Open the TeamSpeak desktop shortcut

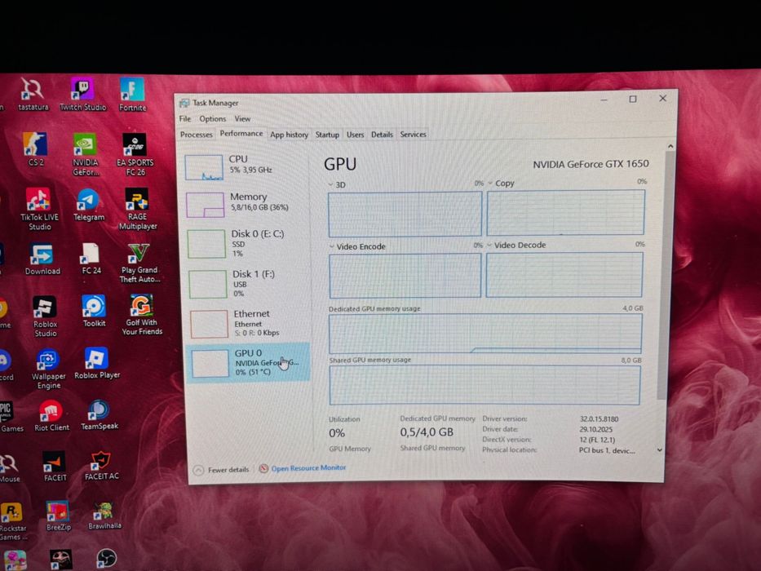pyautogui.click(x=99, y=414)
